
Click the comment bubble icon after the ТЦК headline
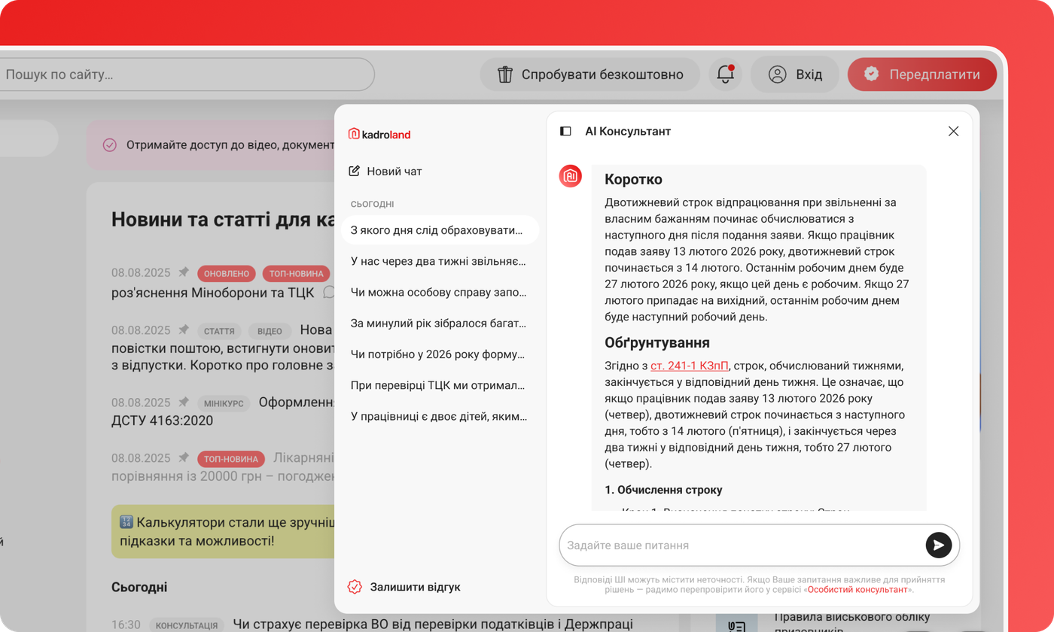330,293
